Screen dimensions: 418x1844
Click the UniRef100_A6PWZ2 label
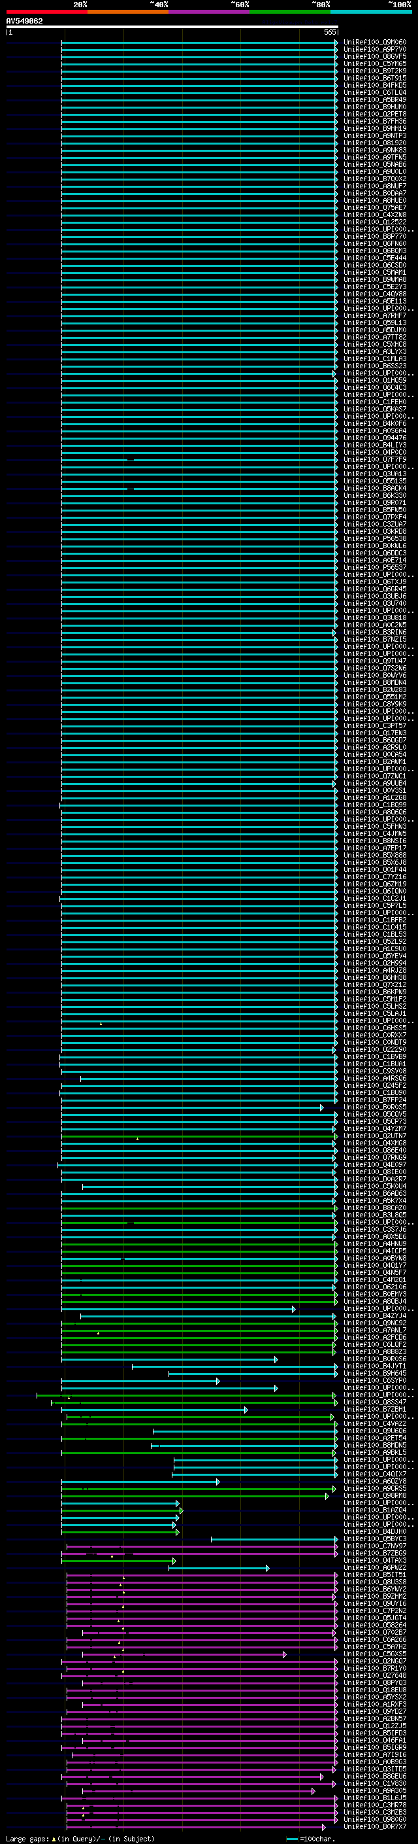point(374,1568)
